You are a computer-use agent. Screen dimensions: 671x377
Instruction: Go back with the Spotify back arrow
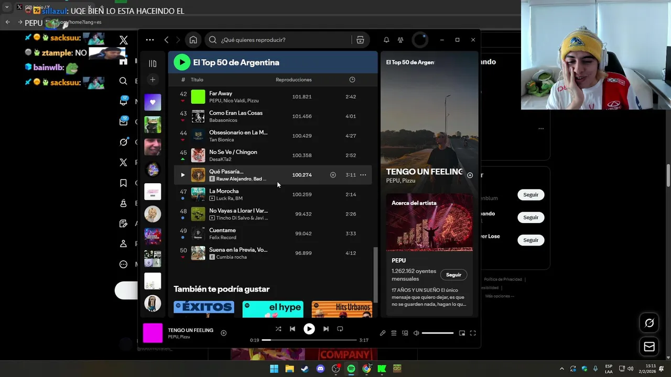166,40
